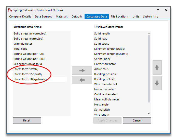Move selected item up with up arrow

(157, 67)
